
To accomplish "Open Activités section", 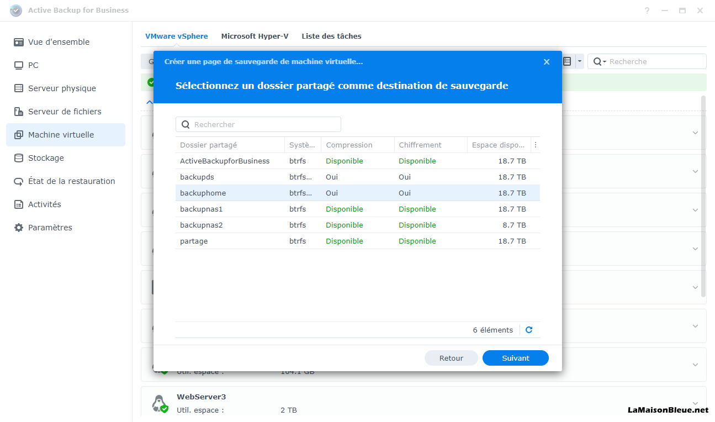I will pos(66,204).
